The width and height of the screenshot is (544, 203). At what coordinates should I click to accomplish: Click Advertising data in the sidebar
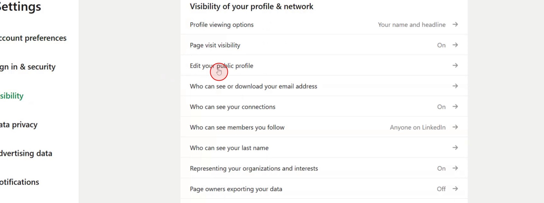click(x=26, y=153)
